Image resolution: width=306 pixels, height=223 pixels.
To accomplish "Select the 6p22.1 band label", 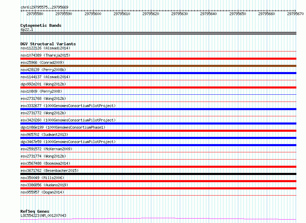I will [x=27, y=30].
